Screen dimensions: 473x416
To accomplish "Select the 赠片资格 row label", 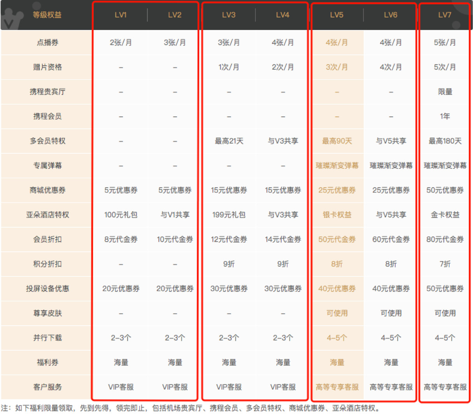I will click(x=47, y=67).
